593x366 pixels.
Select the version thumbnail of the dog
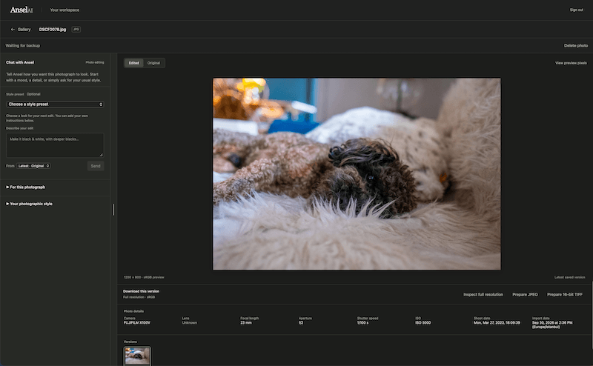point(137,356)
